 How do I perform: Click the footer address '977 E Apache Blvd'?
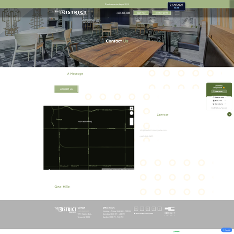click(x=84, y=214)
